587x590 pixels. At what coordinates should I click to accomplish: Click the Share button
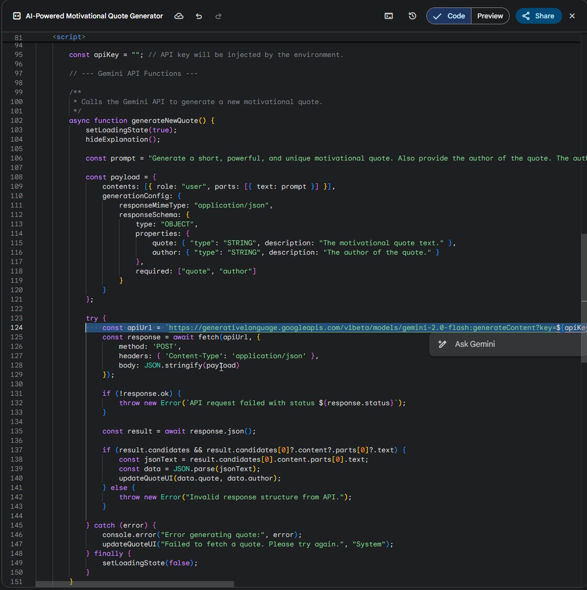pyautogui.click(x=538, y=16)
